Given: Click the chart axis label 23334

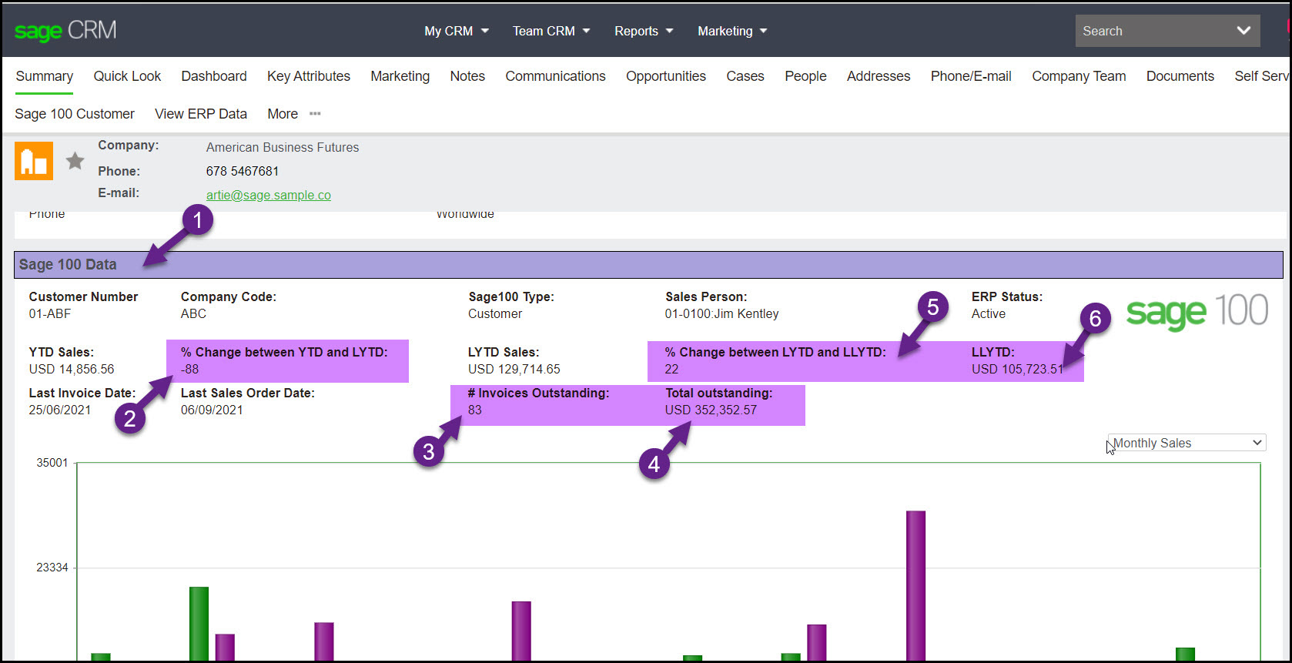Looking at the screenshot, I should [52, 568].
